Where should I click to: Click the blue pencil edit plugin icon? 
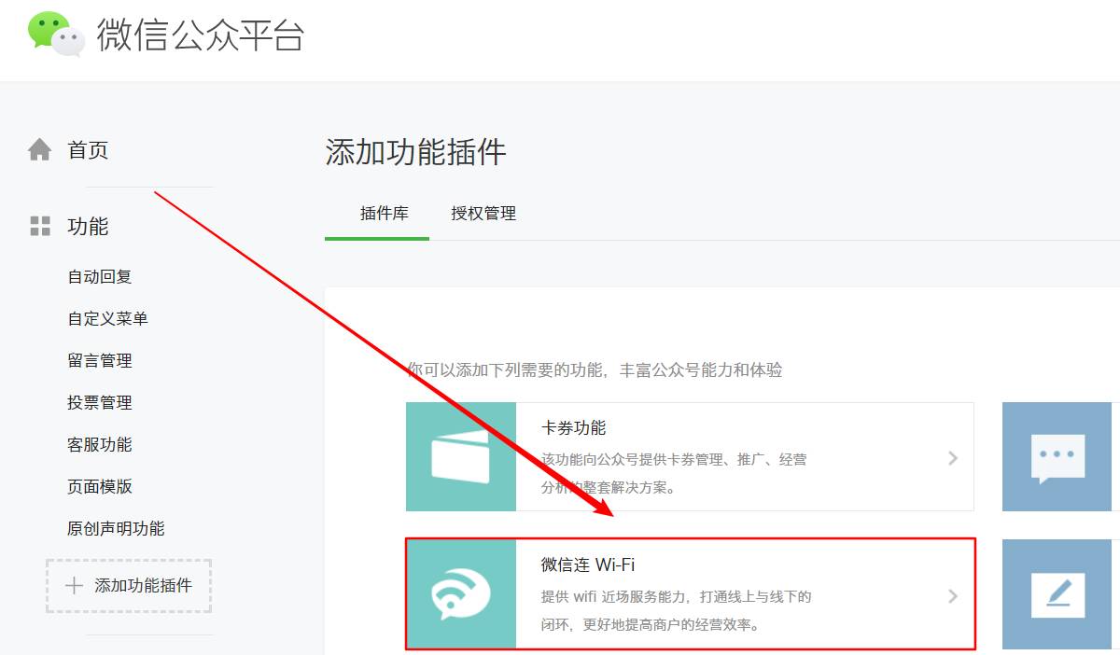point(1057,594)
